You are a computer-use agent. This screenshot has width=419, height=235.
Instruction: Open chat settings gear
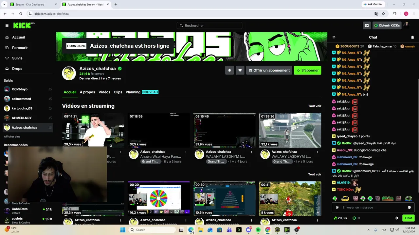tap(397, 218)
